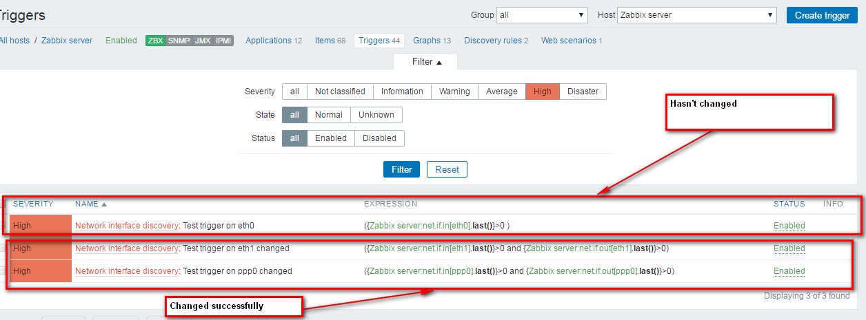Set State filter to Normal
This screenshot has height=320, width=866.
329,115
